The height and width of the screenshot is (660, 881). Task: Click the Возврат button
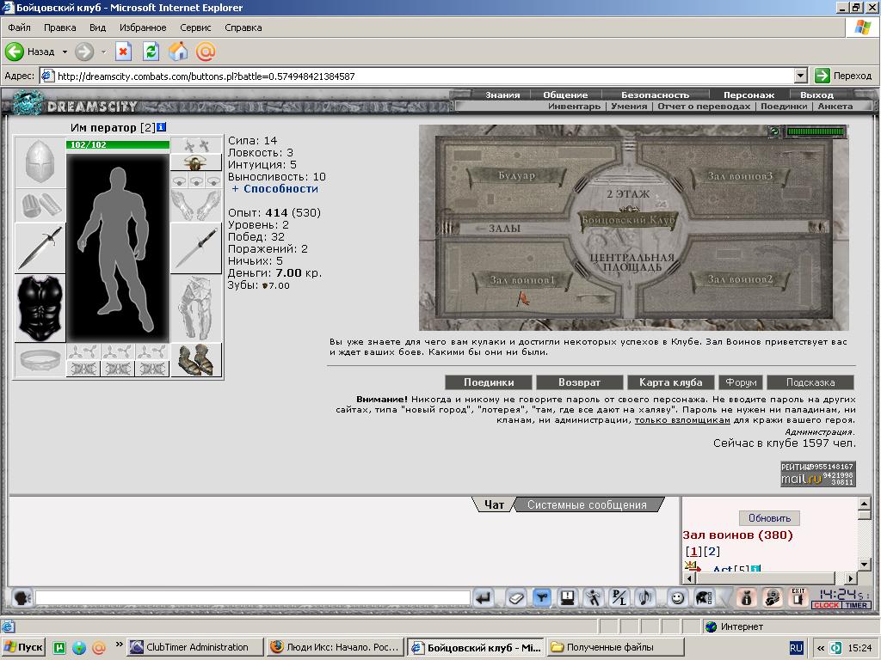(579, 382)
